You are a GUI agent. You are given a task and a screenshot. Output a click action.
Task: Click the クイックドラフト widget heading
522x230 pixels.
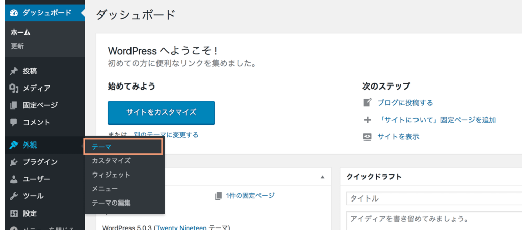pos(374,177)
